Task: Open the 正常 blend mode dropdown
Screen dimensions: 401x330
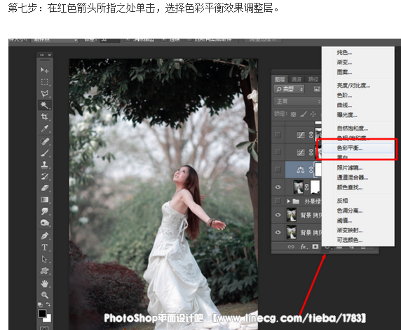Action: click(297, 102)
